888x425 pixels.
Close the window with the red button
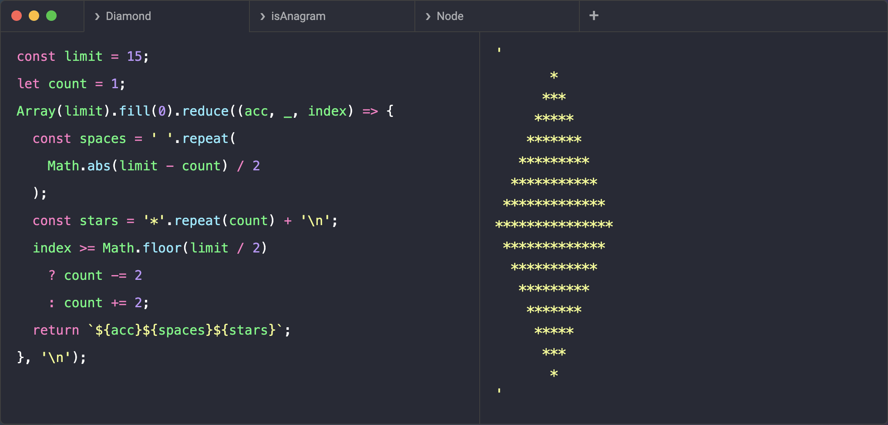tap(17, 16)
